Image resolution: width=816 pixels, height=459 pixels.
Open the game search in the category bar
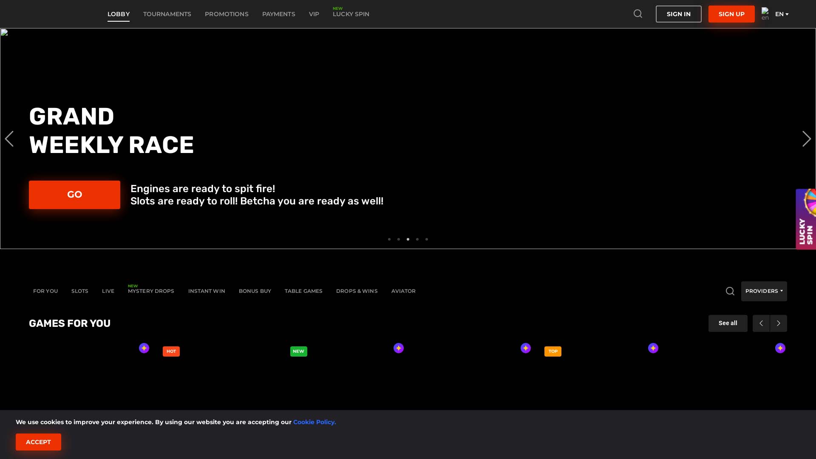coord(730,291)
